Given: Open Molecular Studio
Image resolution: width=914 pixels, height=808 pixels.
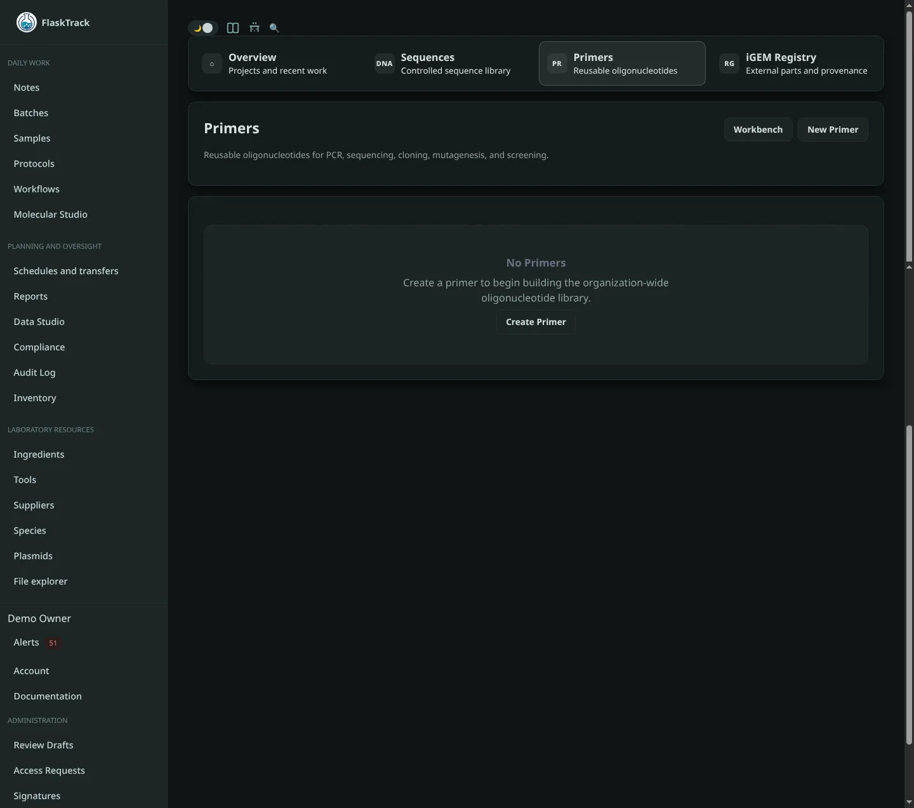Looking at the screenshot, I should click(84, 215).
